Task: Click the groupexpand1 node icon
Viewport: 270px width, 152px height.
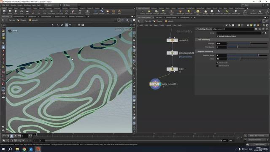Action: (x=172, y=53)
